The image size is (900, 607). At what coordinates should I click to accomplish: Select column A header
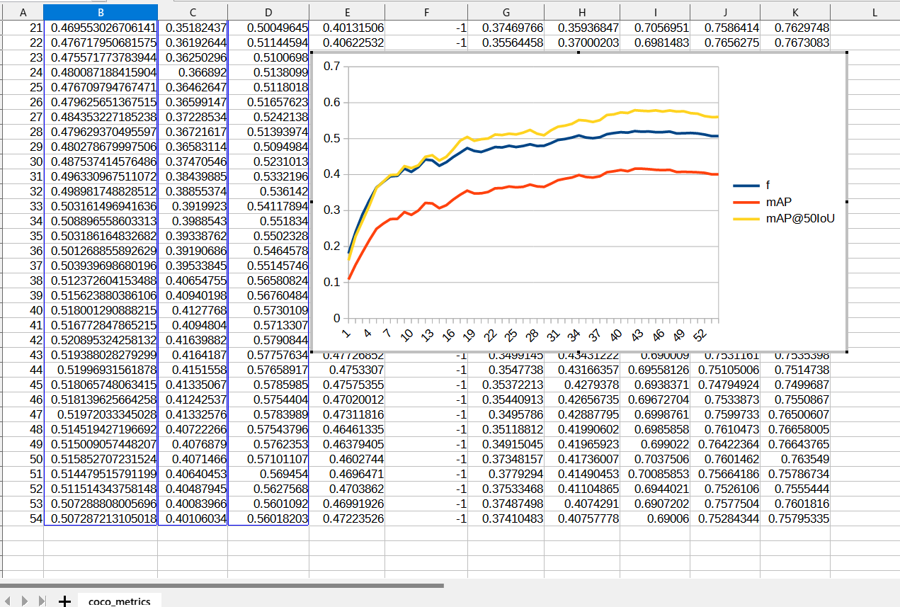point(22,12)
